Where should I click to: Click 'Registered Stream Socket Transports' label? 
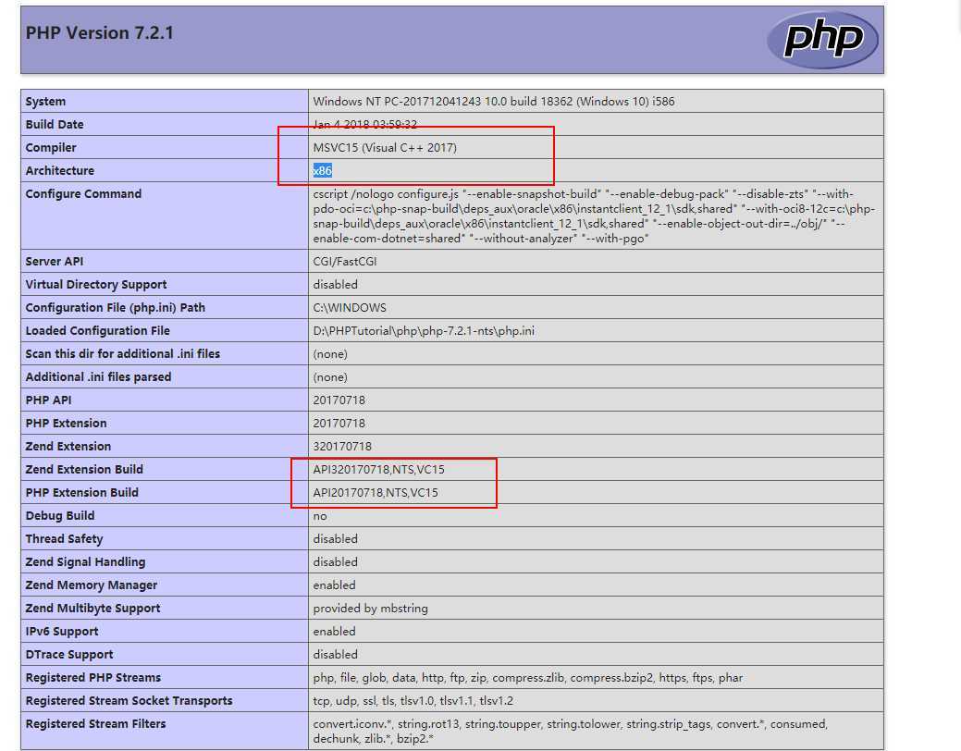pos(129,701)
